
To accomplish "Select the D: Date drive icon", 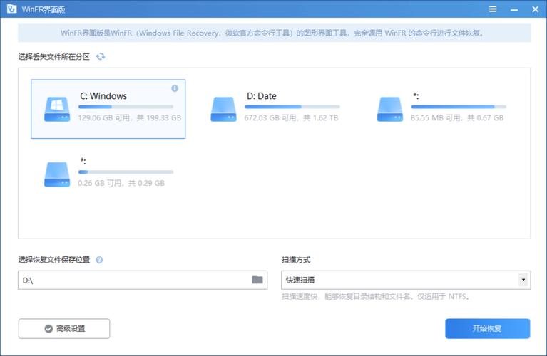I will pos(223,109).
